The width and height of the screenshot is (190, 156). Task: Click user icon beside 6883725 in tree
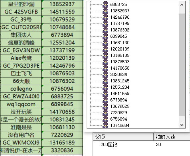pos(105,4)
